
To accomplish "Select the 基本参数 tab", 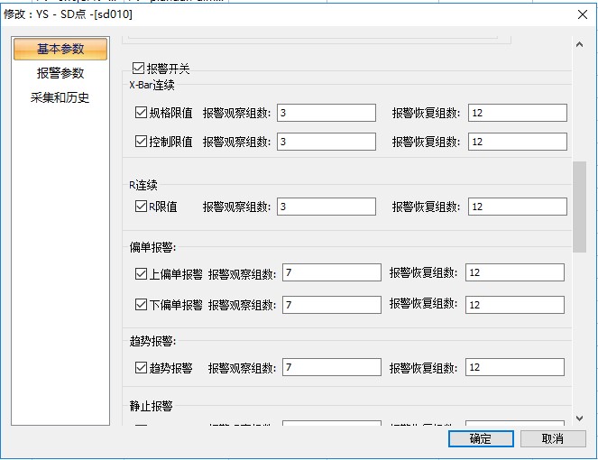I will (x=60, y=48).
